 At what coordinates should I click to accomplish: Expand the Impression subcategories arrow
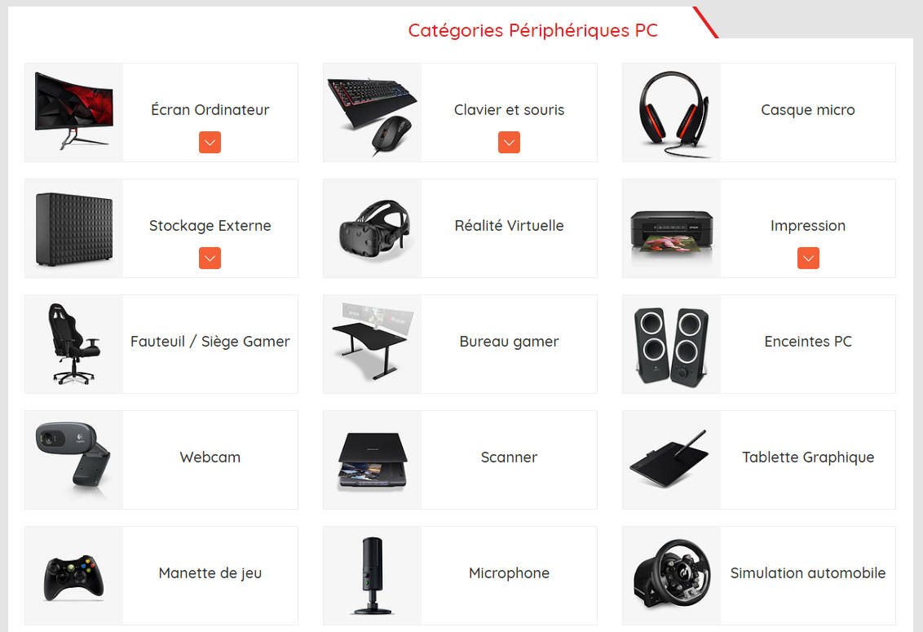[808, 258]
